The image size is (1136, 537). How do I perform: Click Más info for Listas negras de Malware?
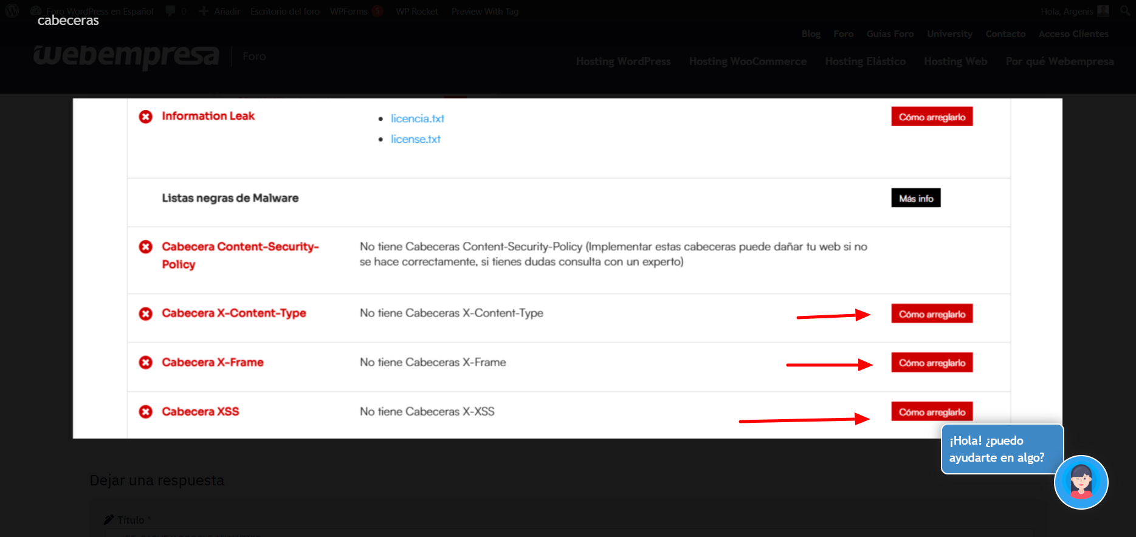click(x=915, y=198)
